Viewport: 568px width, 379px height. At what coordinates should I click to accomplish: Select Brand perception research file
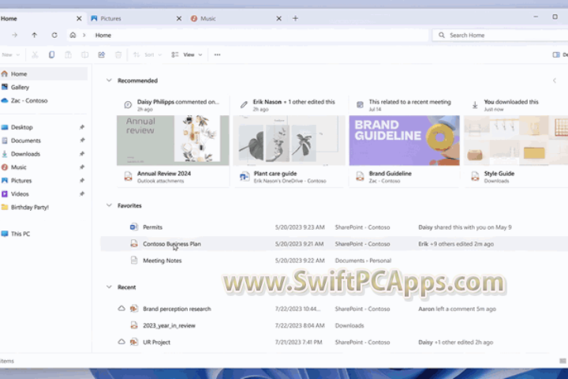(334, 309)
